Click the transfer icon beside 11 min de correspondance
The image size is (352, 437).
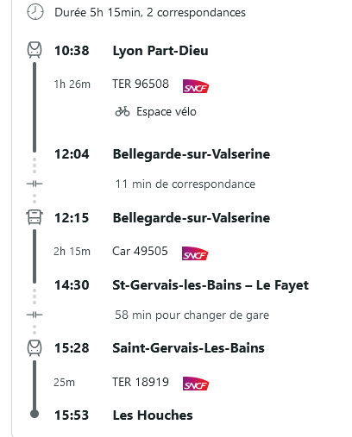pos(35,184)
